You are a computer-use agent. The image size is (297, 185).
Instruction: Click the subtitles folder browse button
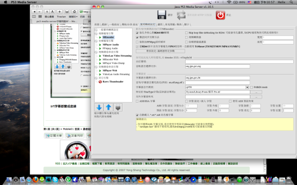(x=256, y=97)
